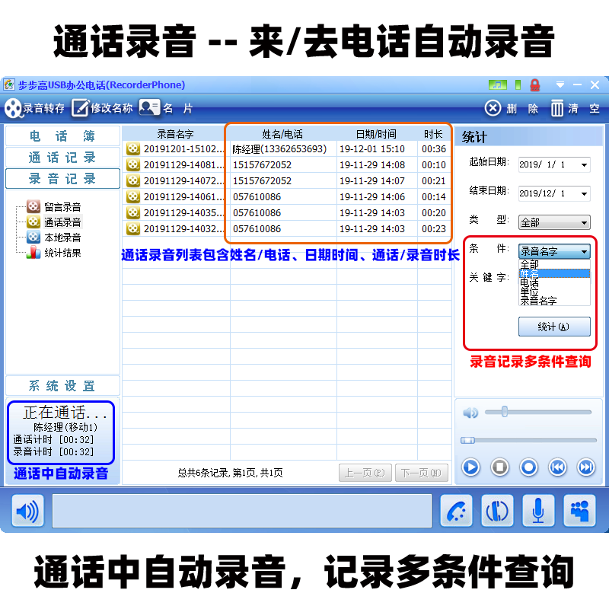This screenshot has height=609, width=609.
Task: Click the green signal bar icon in title bar
Action: 518,84
